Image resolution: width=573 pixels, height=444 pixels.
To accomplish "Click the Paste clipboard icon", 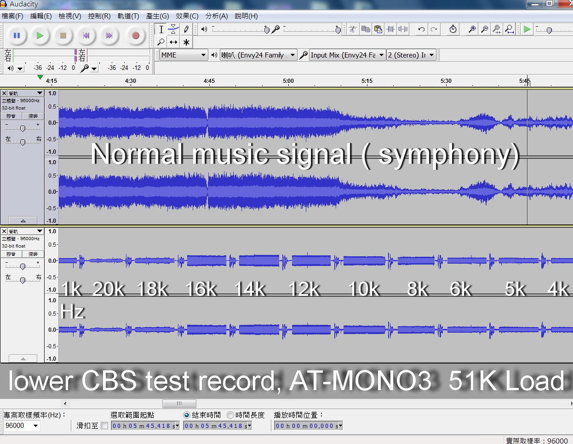I will (x=378, y=29).
